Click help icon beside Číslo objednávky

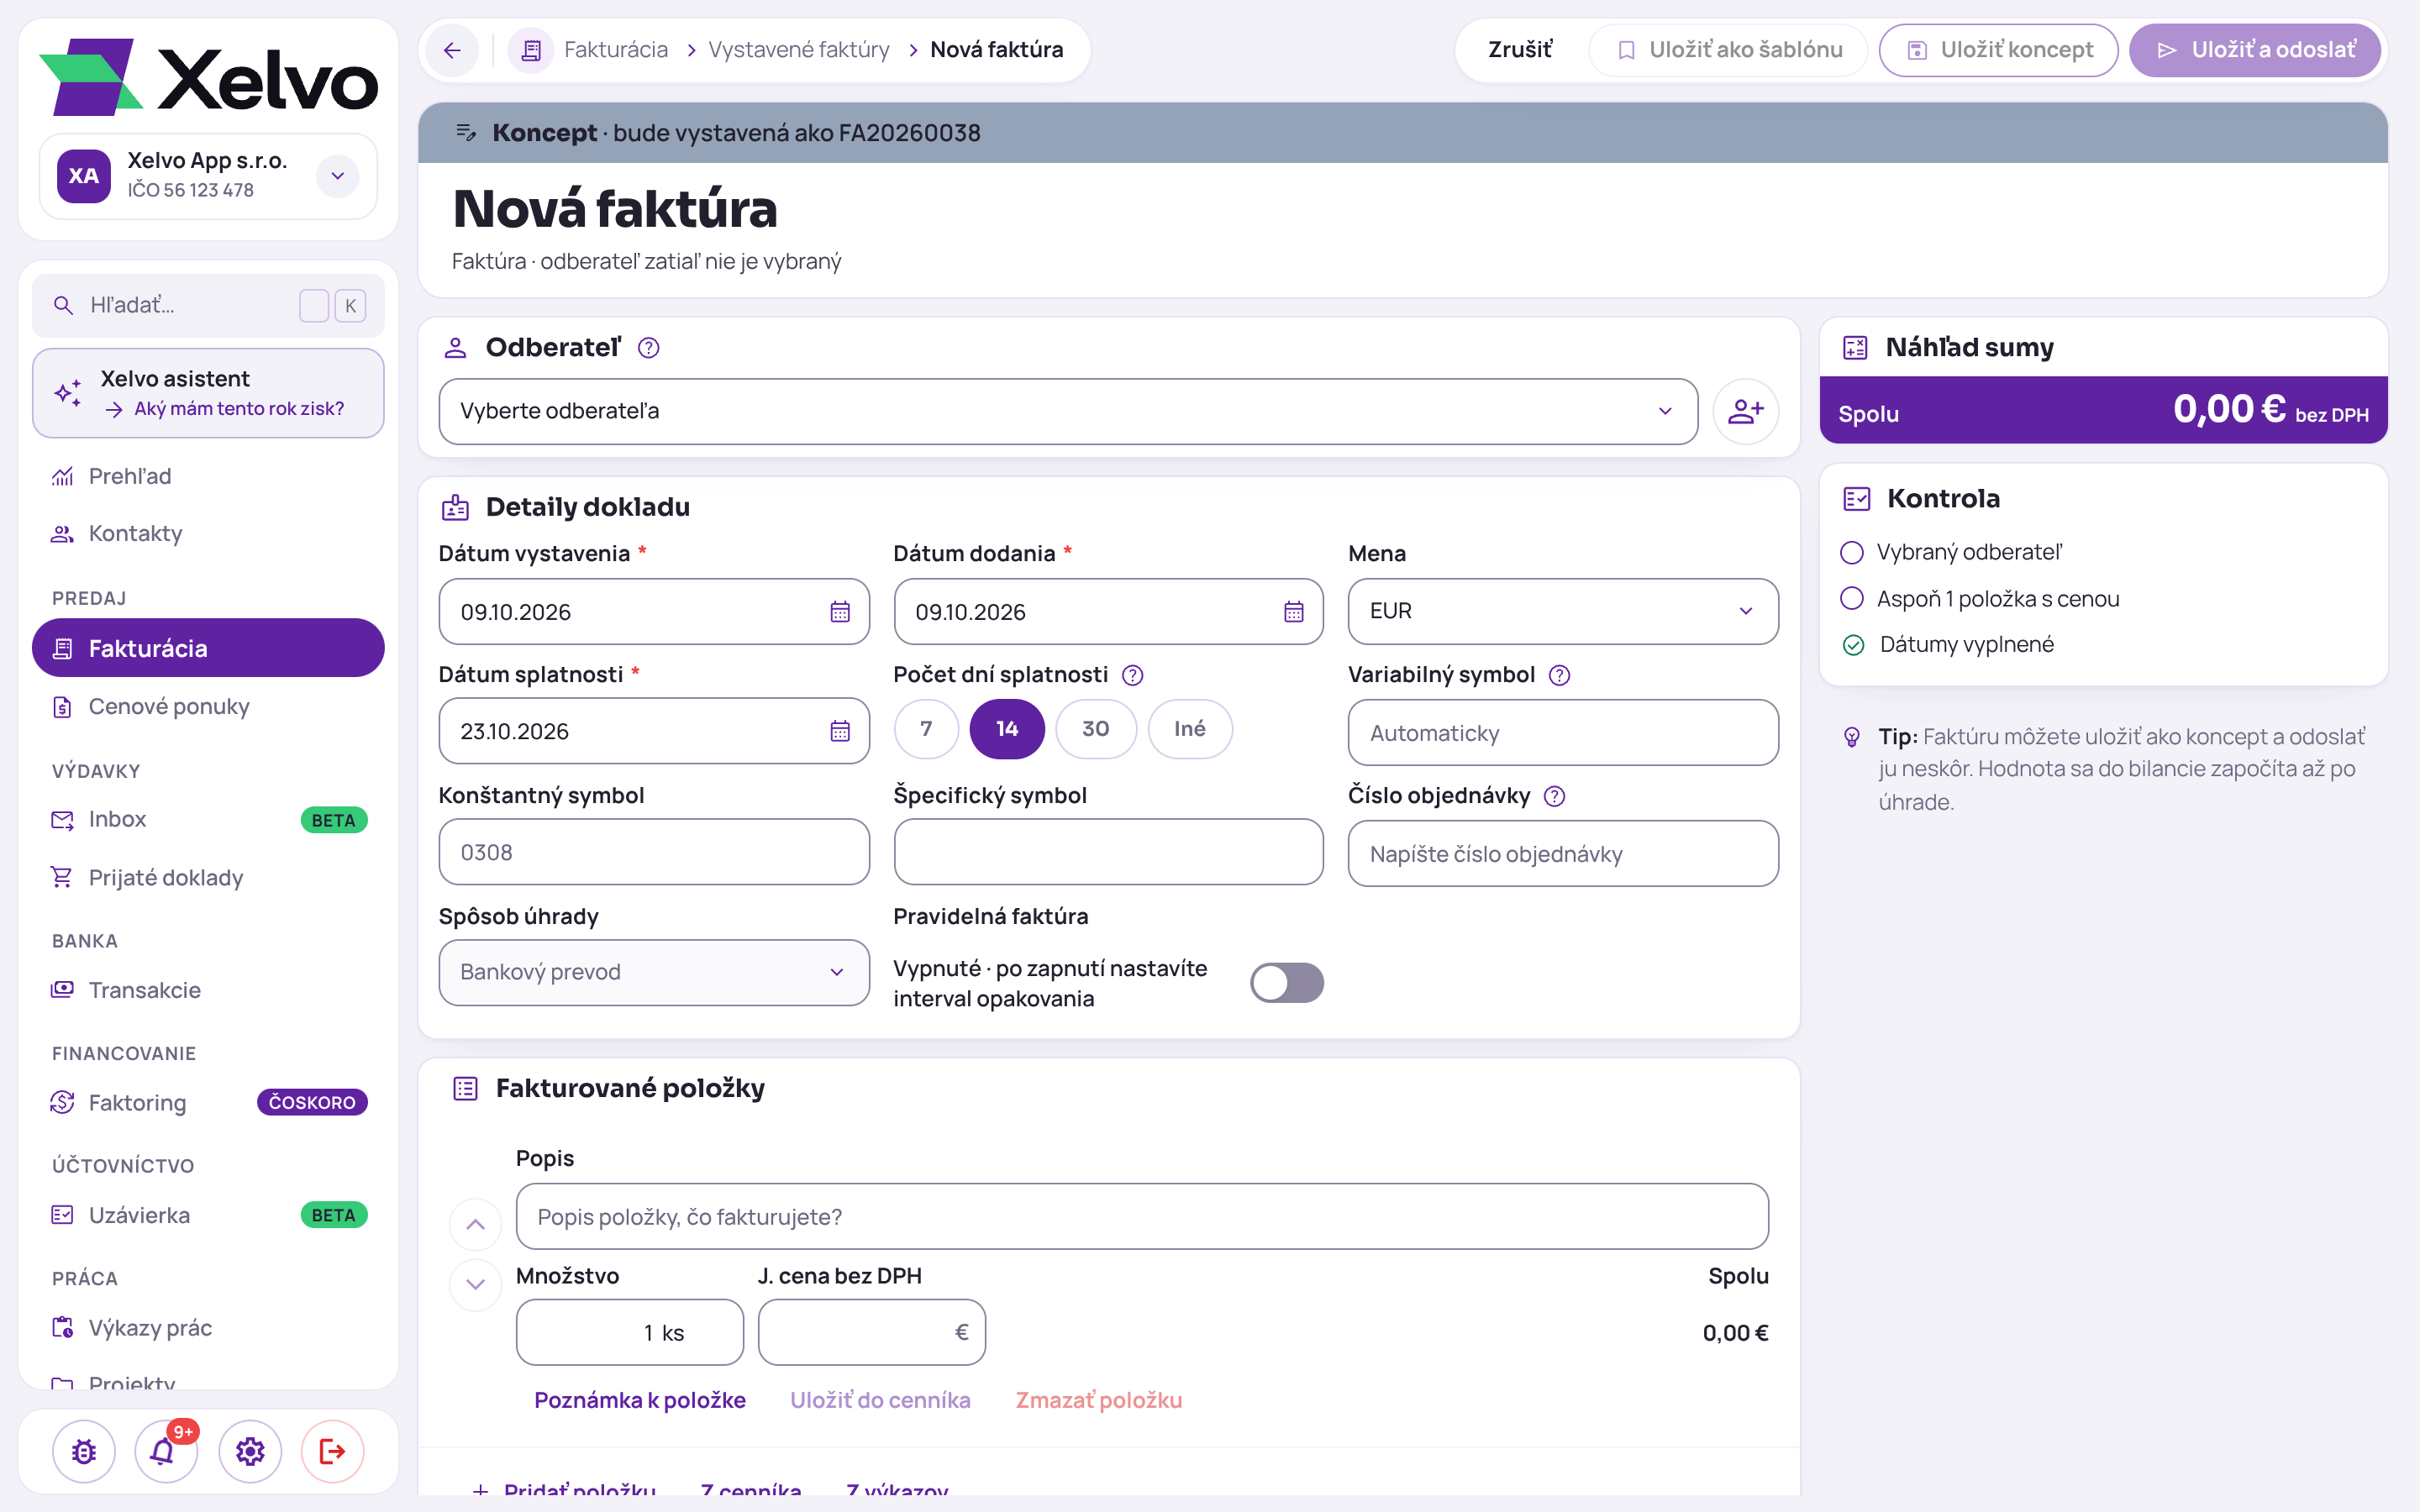pyautogui.click(x=1554, y=796)
